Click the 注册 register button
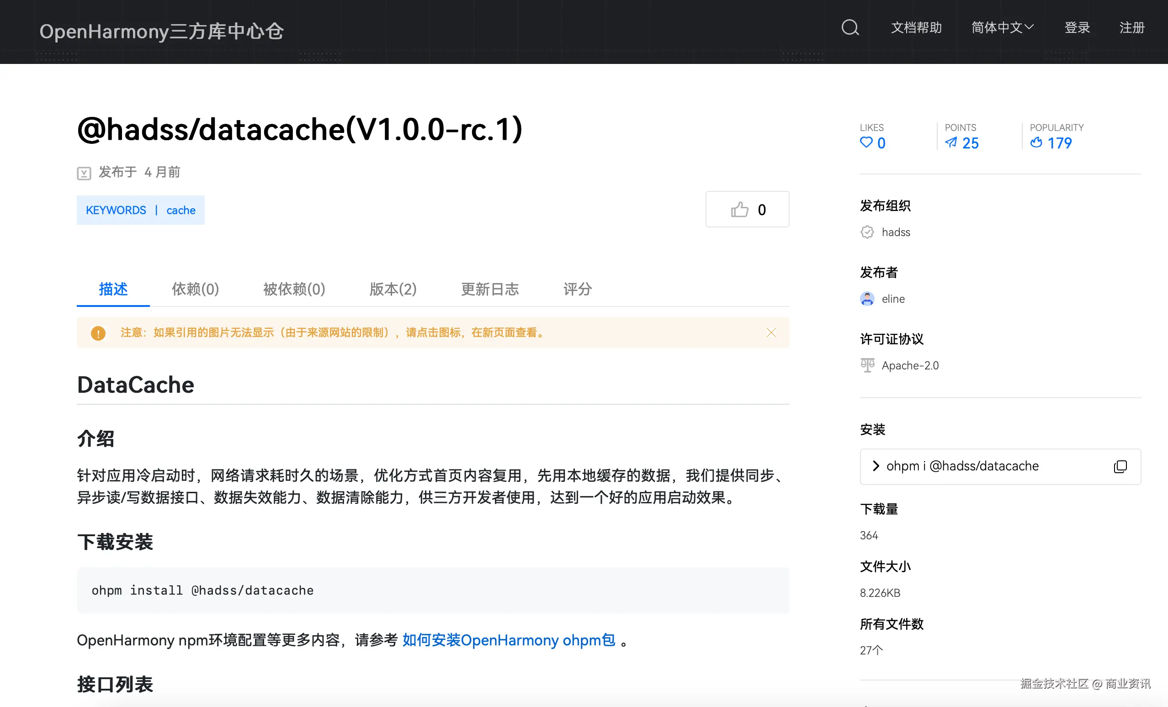 pyautogui.click(x=1132, y=27)
